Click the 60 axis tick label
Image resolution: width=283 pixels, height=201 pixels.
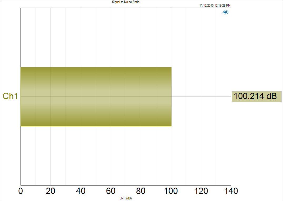point(111,191)
